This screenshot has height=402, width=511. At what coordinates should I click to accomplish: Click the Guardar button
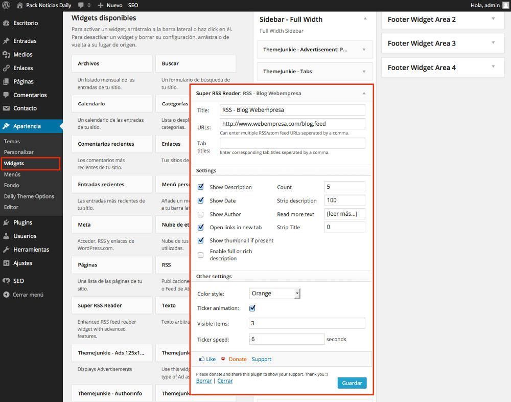(352, 383)
